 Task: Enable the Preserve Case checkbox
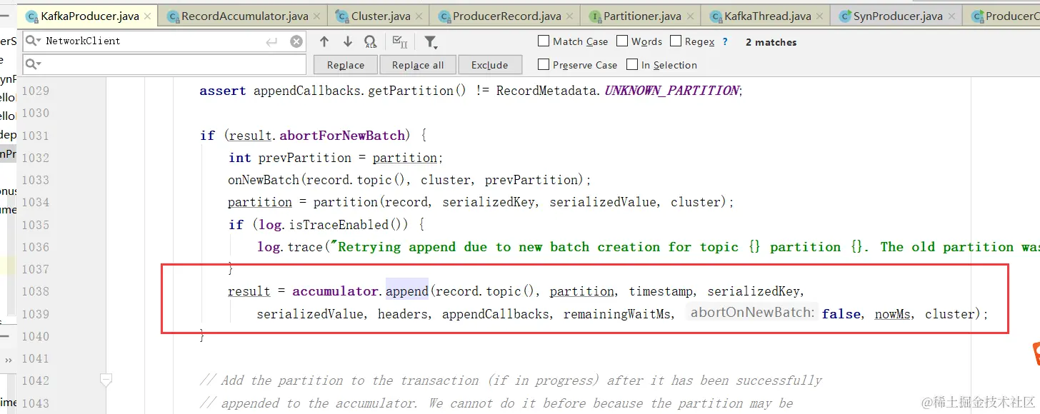544,64
